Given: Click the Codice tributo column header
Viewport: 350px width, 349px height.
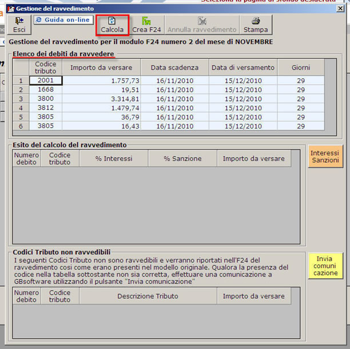Looking at the screenshot, I should coord(45,67).
